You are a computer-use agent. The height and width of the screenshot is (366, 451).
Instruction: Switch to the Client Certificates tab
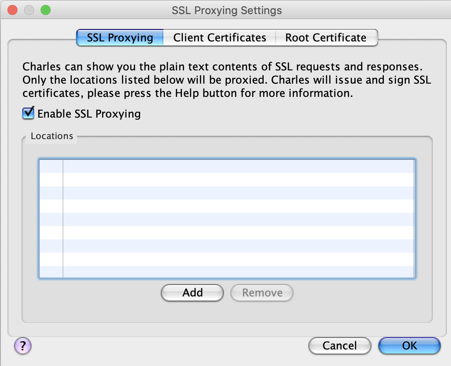(220, 38)
